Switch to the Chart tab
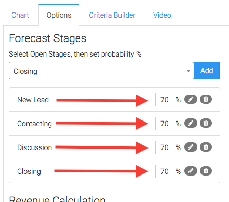The width and height of the screenshot is (229, 202). coord(20,15)
